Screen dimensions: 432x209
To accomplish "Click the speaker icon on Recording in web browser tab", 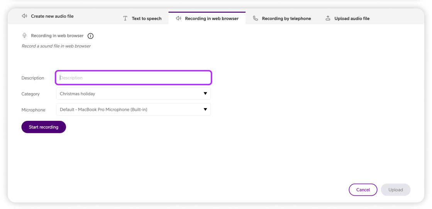I will tap(178, 18).
